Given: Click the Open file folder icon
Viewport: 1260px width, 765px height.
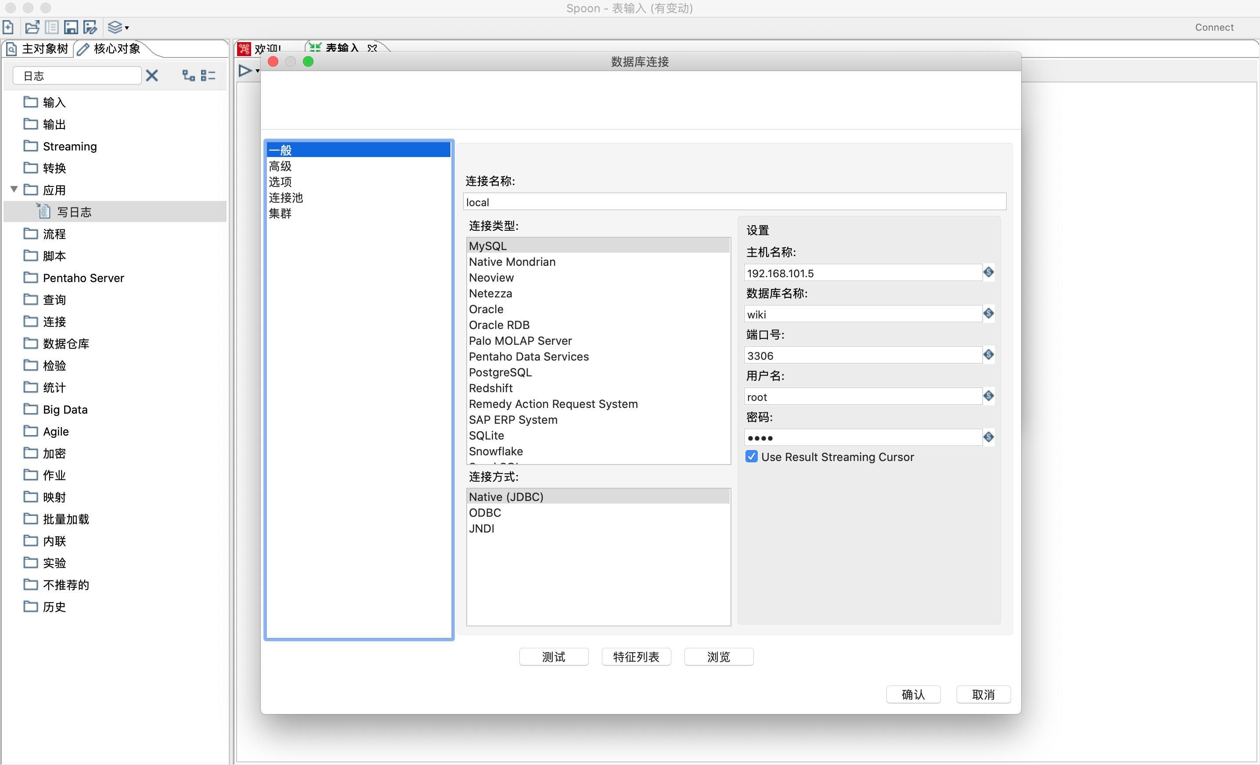Looking at the screenshot, I should click(x=32, y=27).
